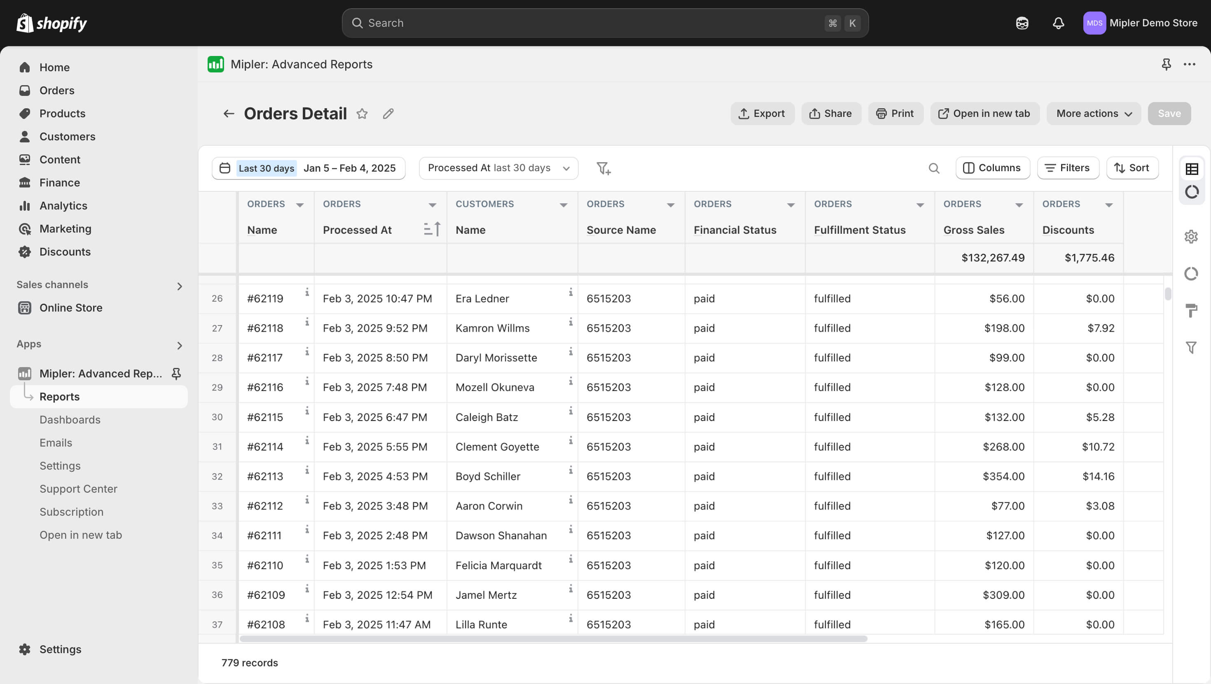Expand the More actions dropdown
1211x684 pixels.
click(x=1094, y=114)
